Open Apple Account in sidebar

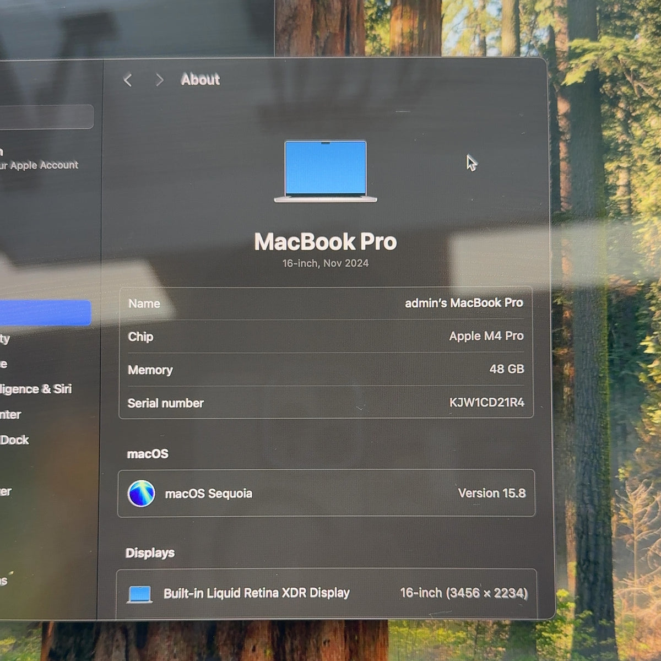point(40,159)
